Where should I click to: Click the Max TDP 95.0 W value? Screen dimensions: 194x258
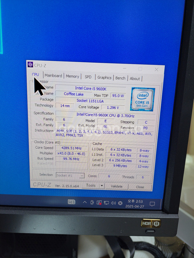[x=118, y=96]
